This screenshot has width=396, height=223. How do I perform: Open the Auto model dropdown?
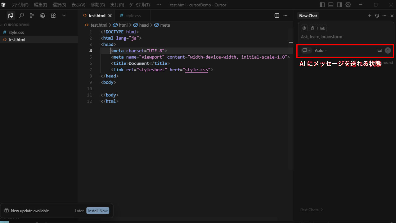(x=321, y=50)
